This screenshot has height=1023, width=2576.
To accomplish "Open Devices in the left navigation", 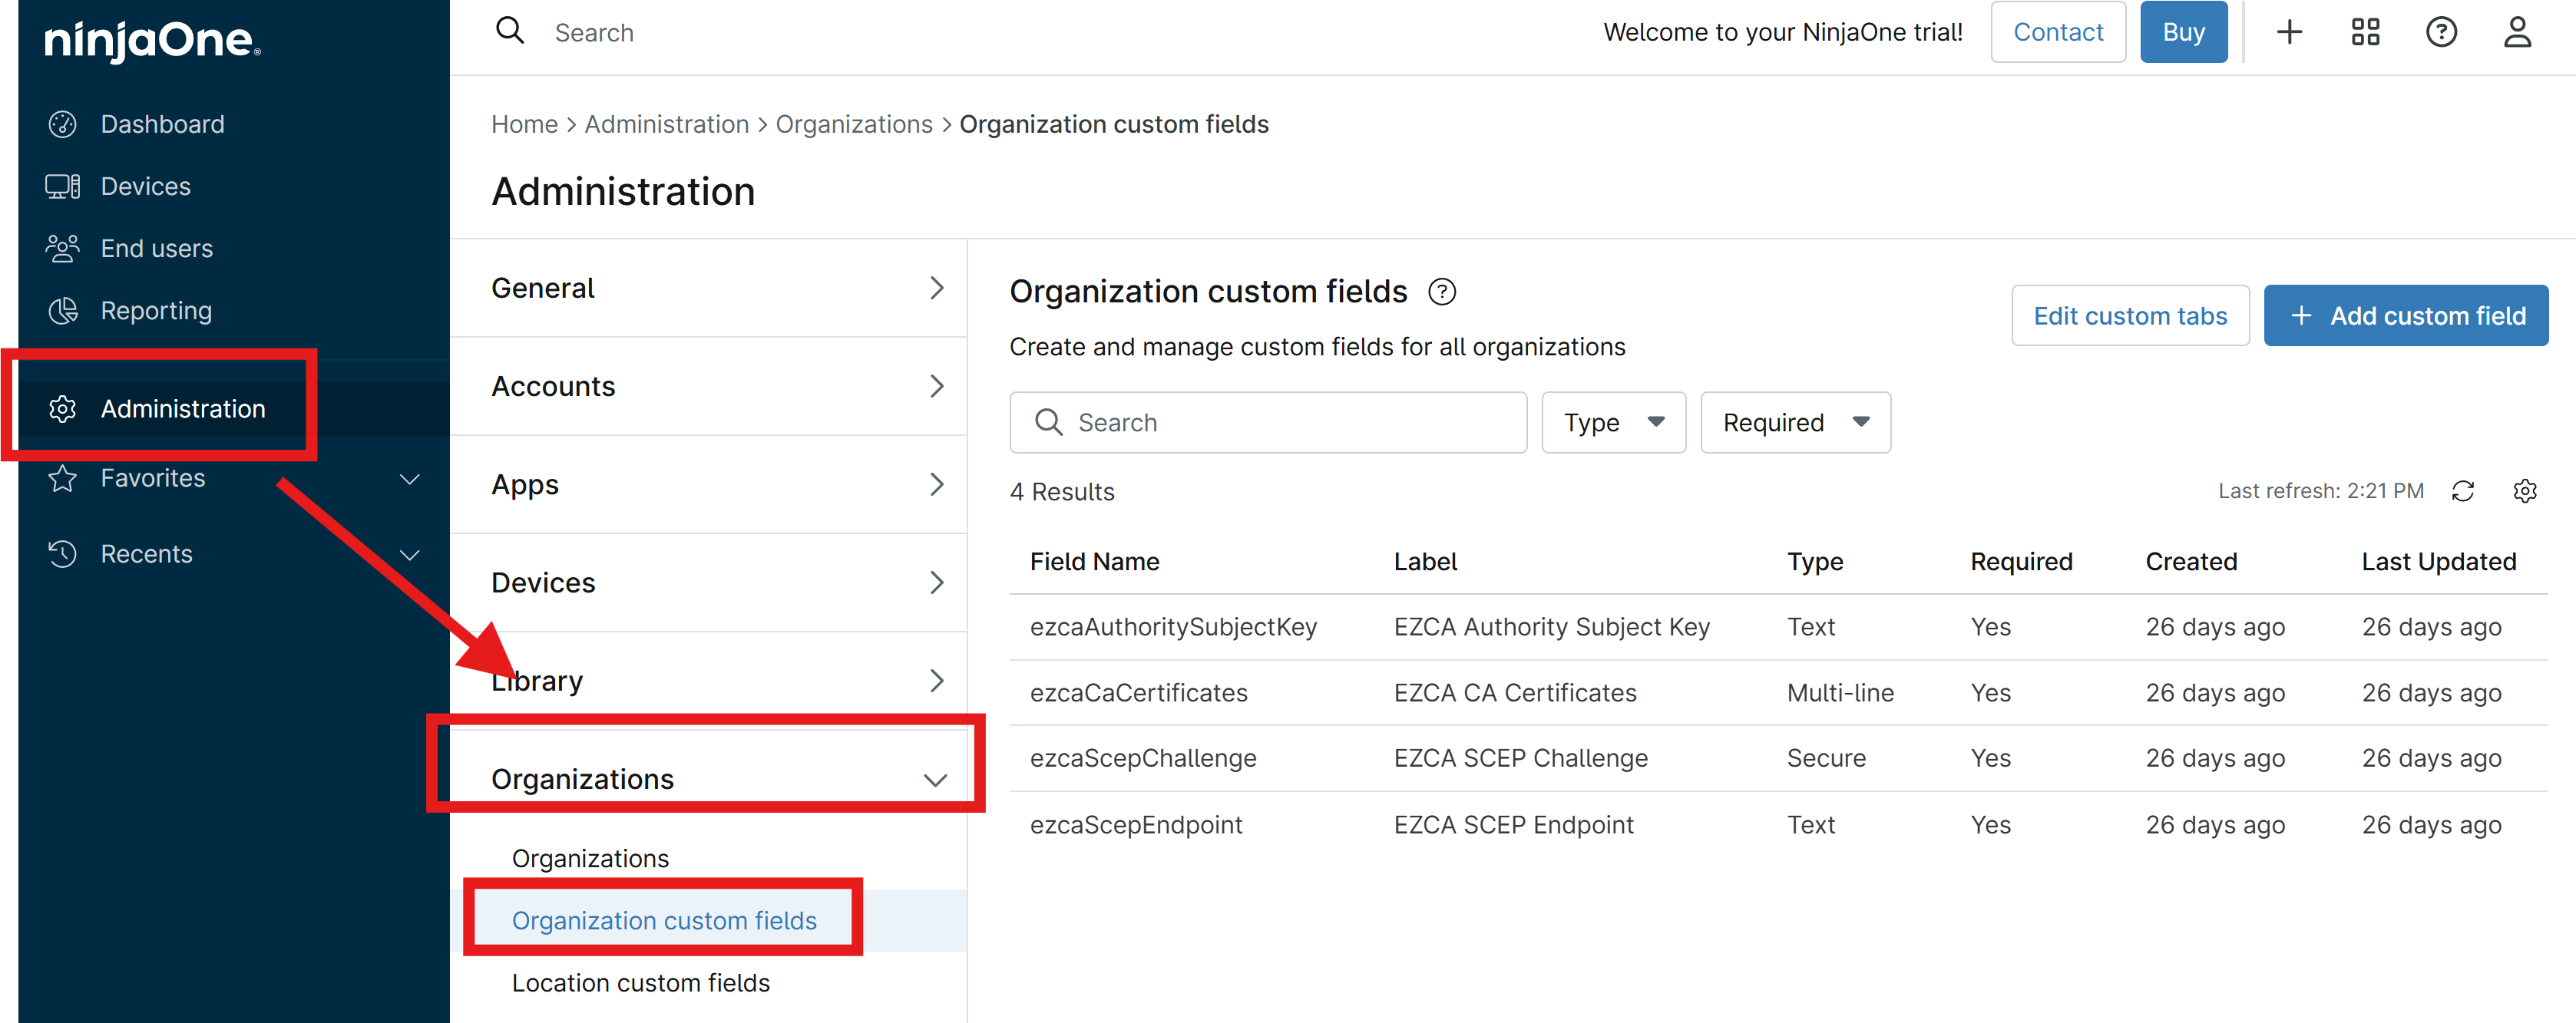I will (x=145, y=186).
